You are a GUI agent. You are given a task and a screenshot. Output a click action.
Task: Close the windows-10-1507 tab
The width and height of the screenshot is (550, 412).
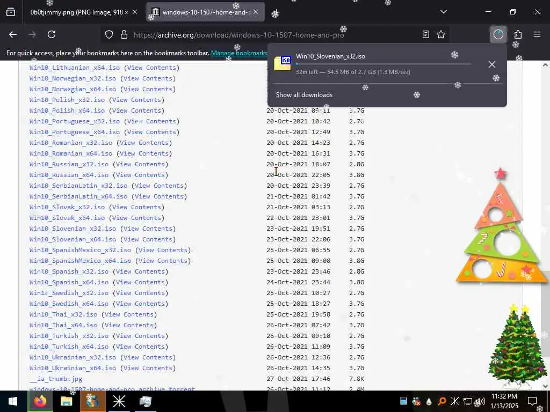(x=256, y=12)
